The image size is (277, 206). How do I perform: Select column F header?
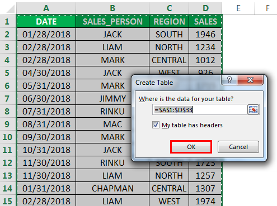pos(266,8)
